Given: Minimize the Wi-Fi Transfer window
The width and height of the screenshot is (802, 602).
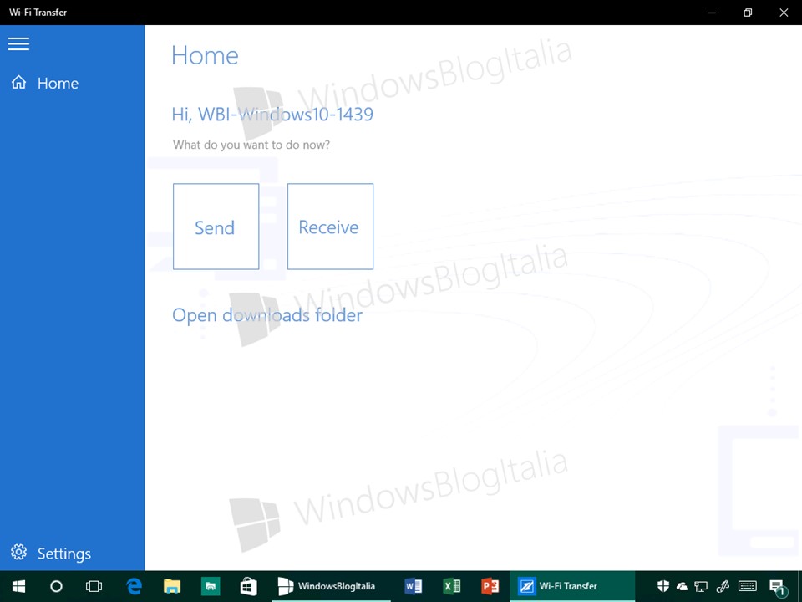Looking at the screenshot, I should tap(712, 13).
